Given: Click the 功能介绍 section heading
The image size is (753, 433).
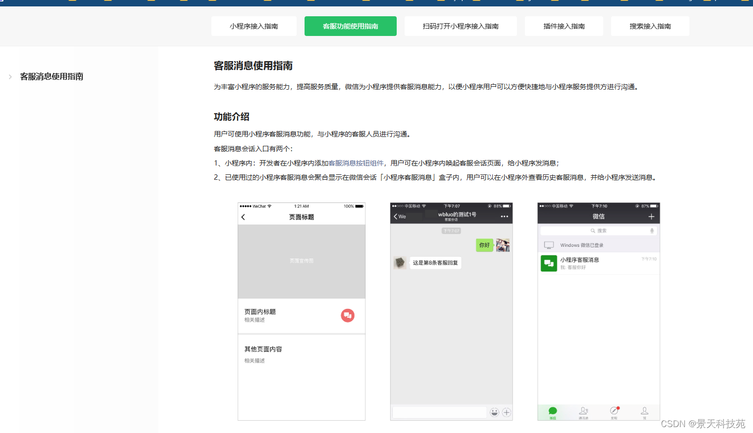Looking at the screenshot, I should [232, 117].
